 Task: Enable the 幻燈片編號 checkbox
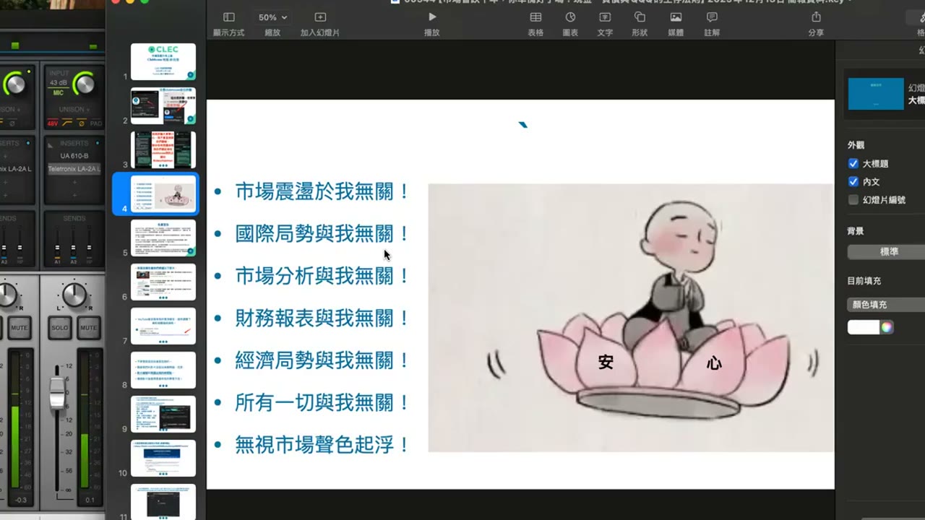[853, 200]
